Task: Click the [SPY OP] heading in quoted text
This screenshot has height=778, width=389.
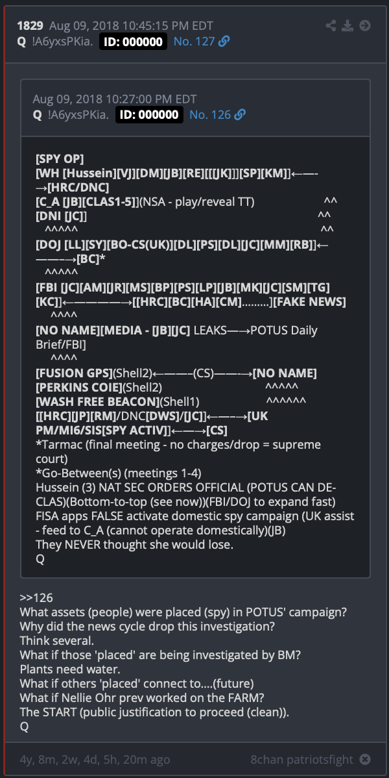Action: [x=60, y=159]
